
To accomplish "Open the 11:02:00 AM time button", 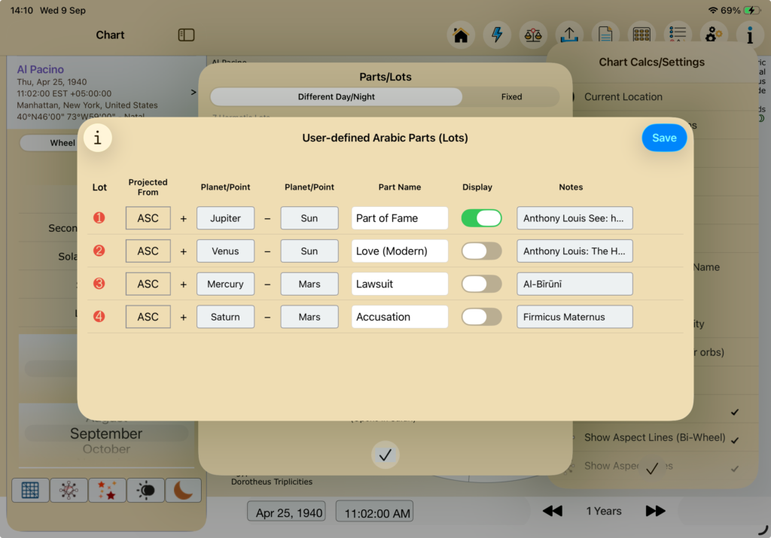I will pos(375,512).
